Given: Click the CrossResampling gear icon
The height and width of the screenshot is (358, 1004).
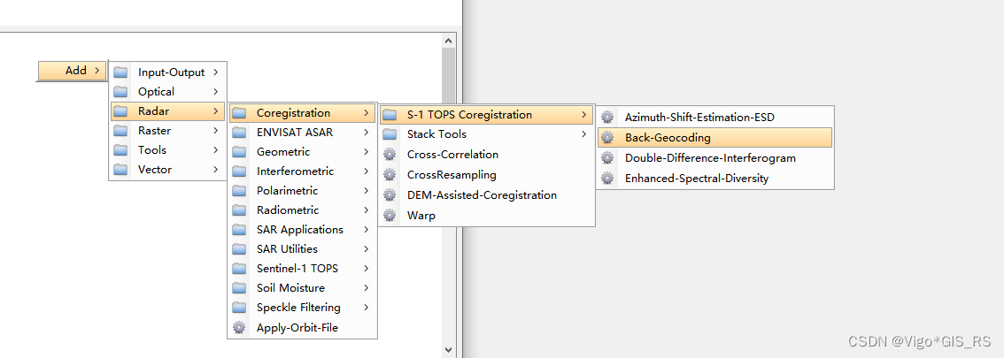Looking at the screenshot, I should click(390, 174).
